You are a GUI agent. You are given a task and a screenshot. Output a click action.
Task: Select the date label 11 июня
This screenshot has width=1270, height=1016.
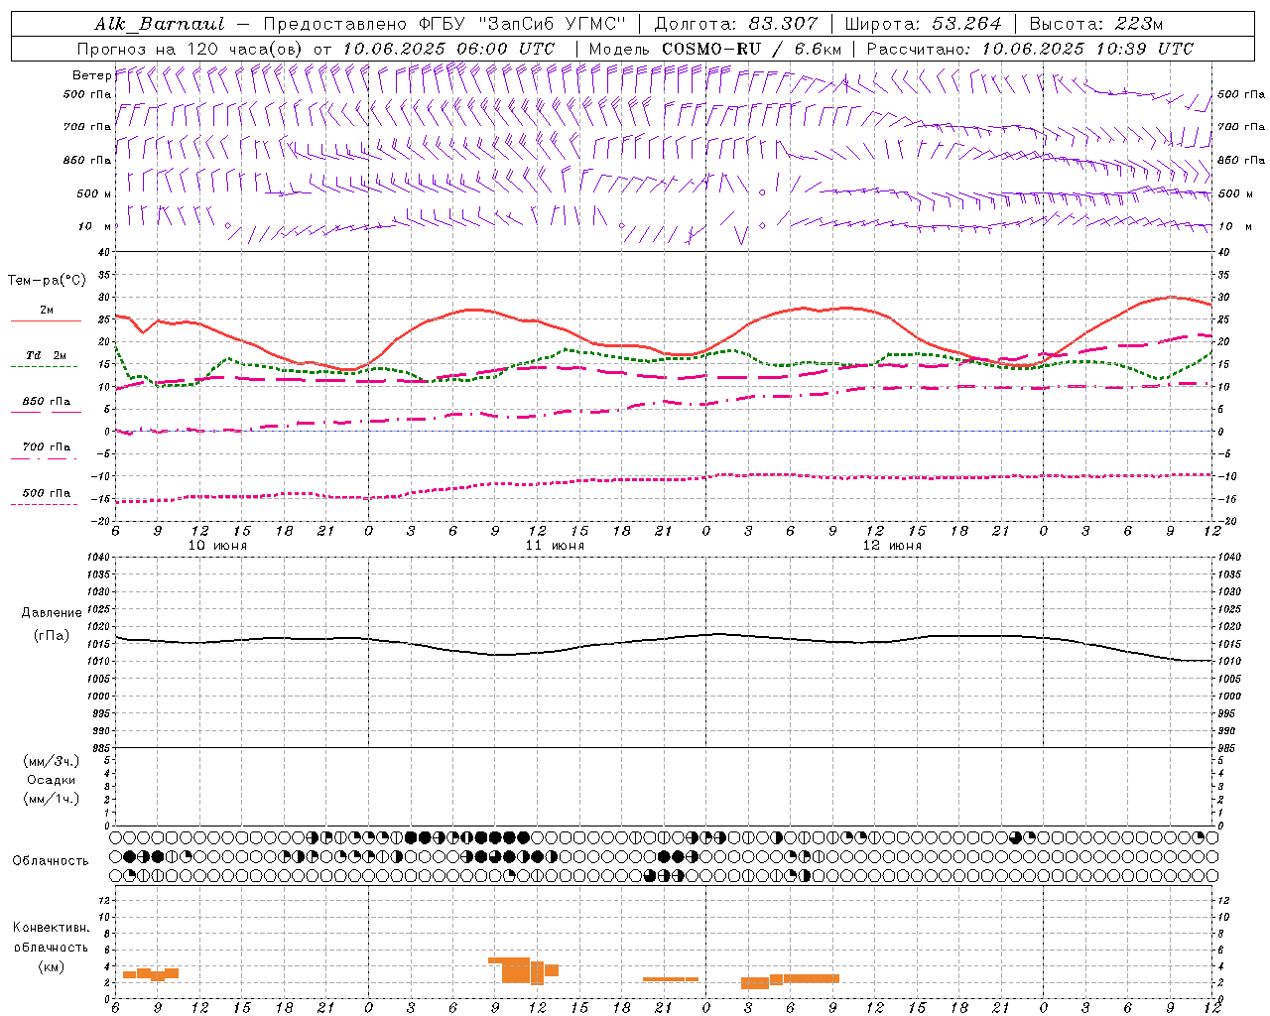[x=555, y=546]
